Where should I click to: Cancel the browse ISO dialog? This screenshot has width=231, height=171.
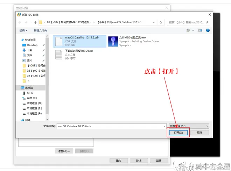tap(199, 133)
